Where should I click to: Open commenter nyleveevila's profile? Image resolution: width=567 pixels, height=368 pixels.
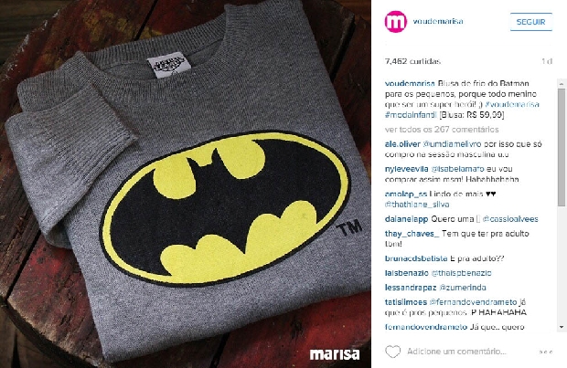click(x=406, y=169)
